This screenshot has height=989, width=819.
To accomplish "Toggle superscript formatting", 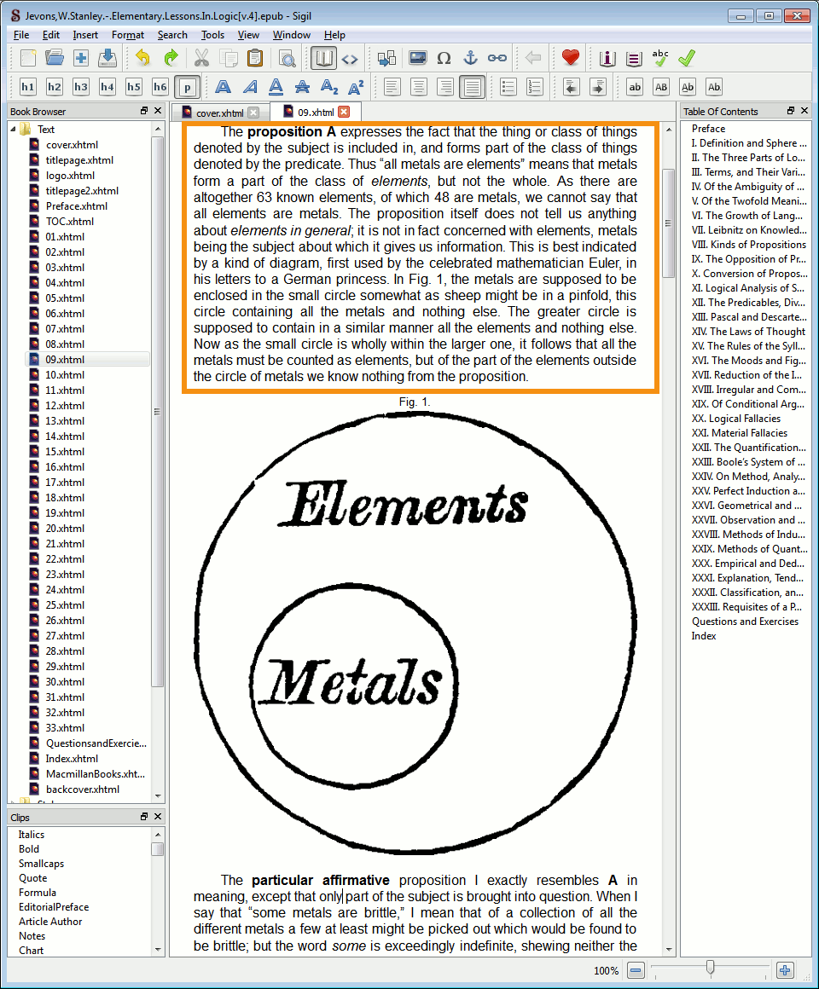I will 356,87.
